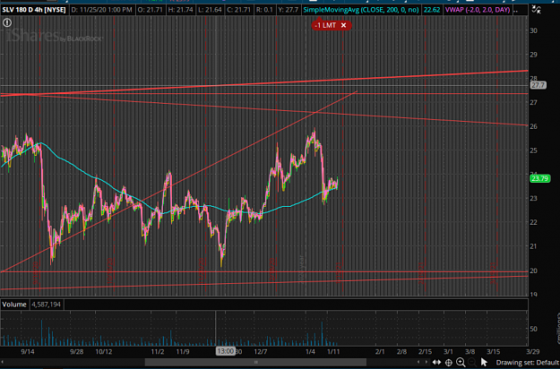Click the green 23.79 last price tag

click(539, 178)
